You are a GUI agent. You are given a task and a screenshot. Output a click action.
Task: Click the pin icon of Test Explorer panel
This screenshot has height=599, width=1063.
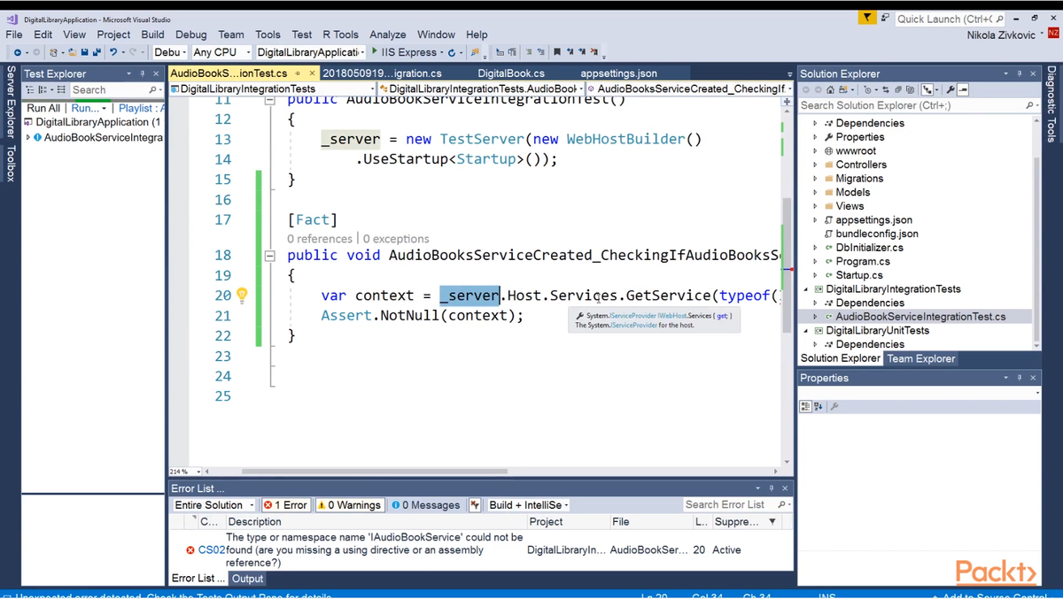tap(143, 73)
